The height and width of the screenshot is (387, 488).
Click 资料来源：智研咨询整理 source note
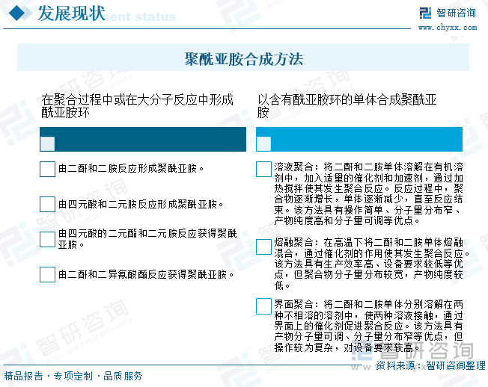coord(430,365)
